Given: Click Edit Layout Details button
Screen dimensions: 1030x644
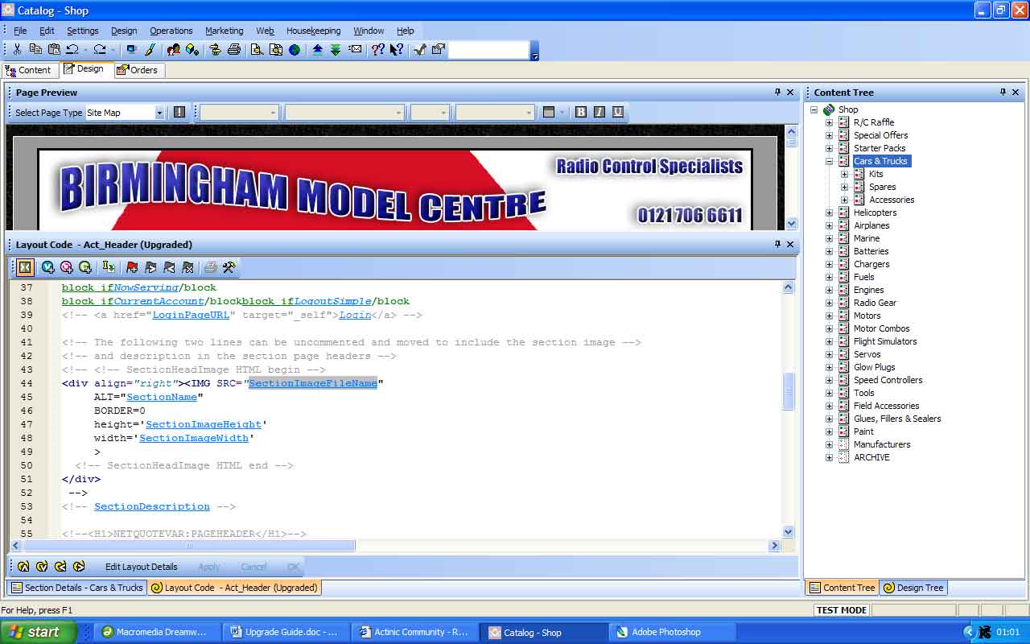Looking at the screenshot, I should [x=141, y=567].
